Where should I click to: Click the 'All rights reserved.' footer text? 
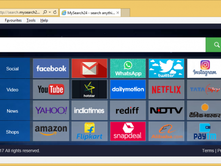23,151
